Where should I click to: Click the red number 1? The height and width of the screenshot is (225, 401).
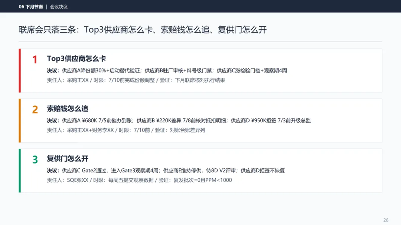(35, 60)
